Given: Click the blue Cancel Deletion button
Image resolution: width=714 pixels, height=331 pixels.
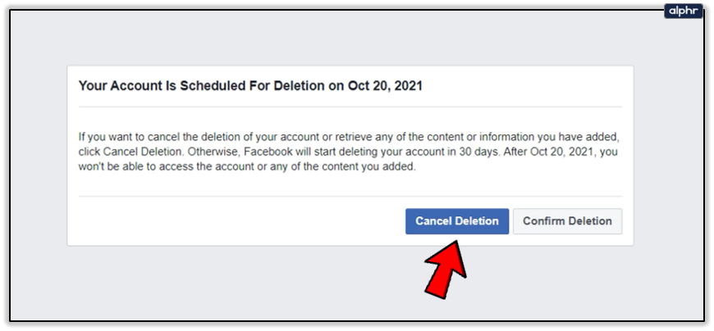Looking at the screenshot, I should [x=457, y=221].
